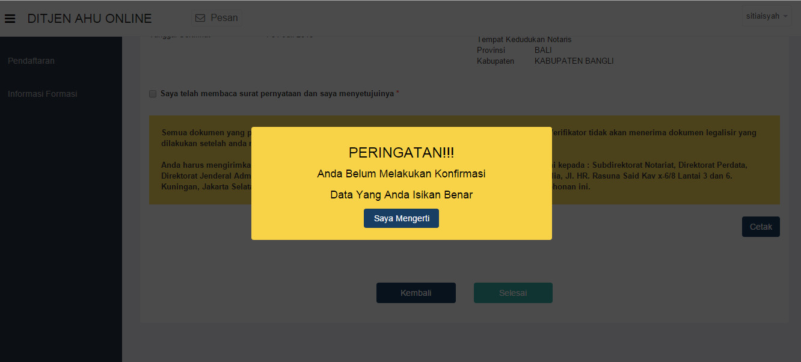Click the Cetak button
The height and width of the screenshot is (362, 801).
(761, 227)
